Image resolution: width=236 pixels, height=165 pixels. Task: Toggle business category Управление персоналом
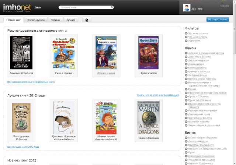200,159
